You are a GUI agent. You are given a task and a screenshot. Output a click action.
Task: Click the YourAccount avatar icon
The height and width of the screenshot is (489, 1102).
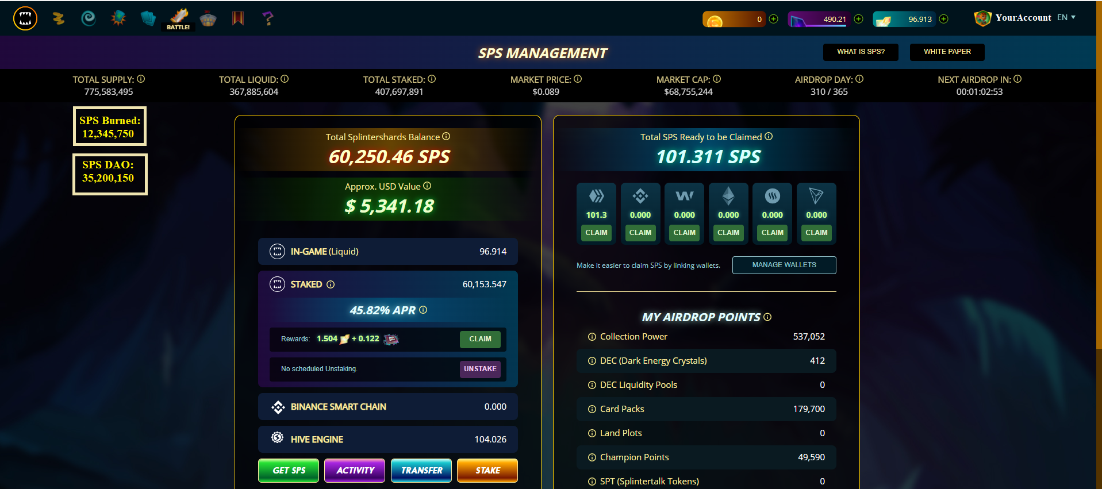(982, 18)
